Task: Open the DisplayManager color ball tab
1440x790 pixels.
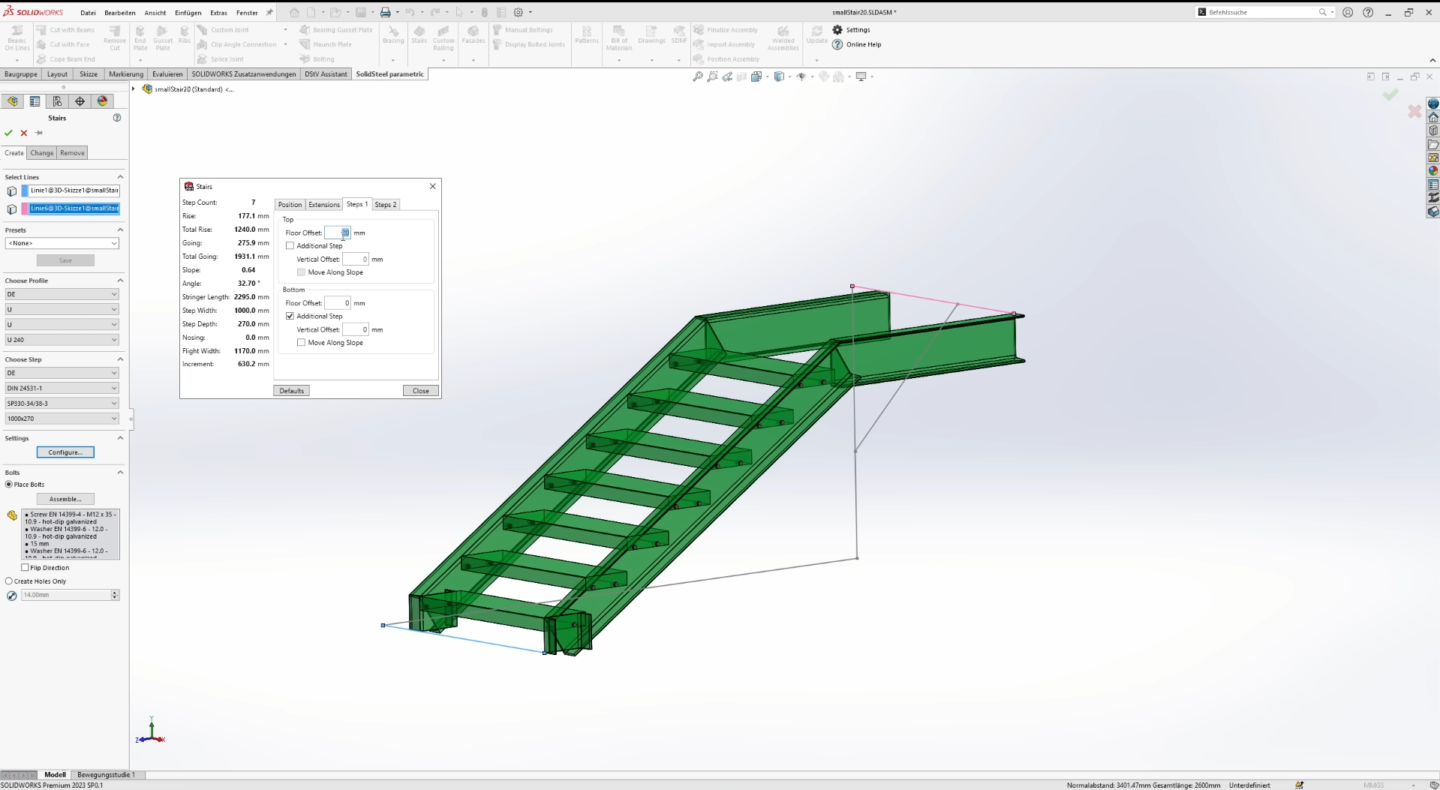Action: (x=103, y=101)
